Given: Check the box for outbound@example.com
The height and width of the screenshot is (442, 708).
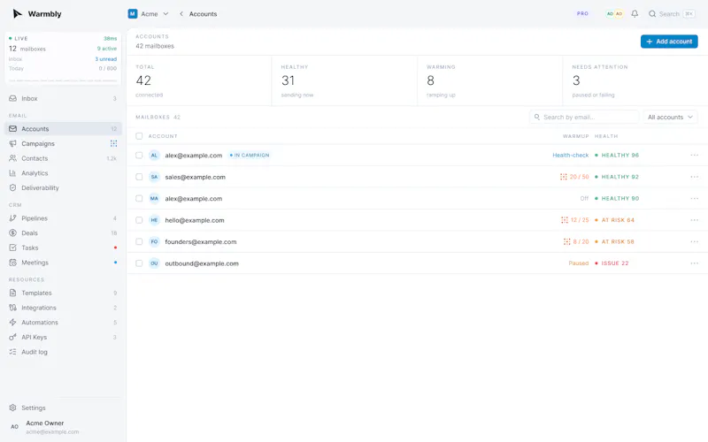Looking at the screenshot, I should point(139,263).
